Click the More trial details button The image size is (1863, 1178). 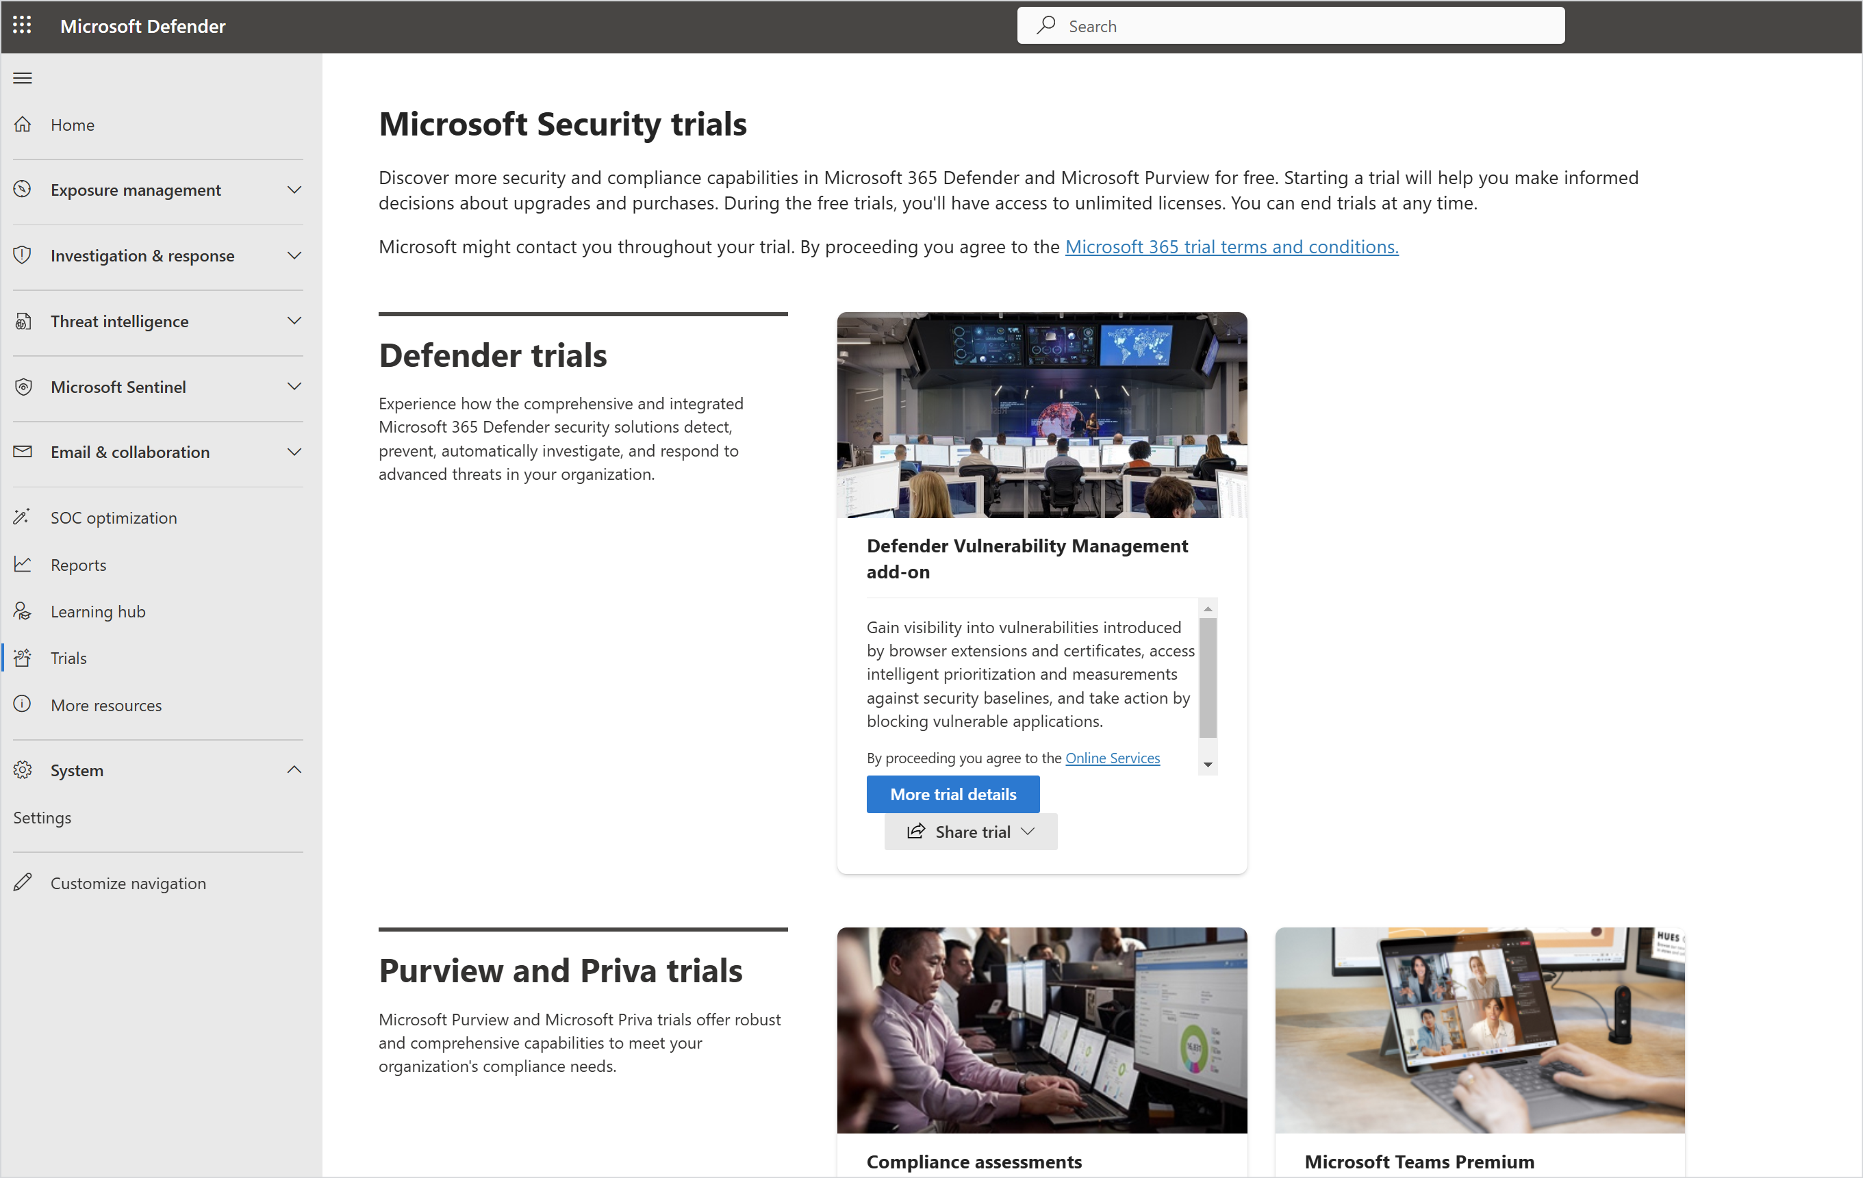(952, 795)
